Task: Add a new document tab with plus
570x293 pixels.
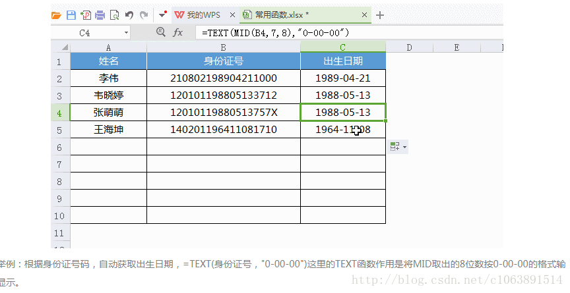Action: pyautogui.click(x=380, y=15)
